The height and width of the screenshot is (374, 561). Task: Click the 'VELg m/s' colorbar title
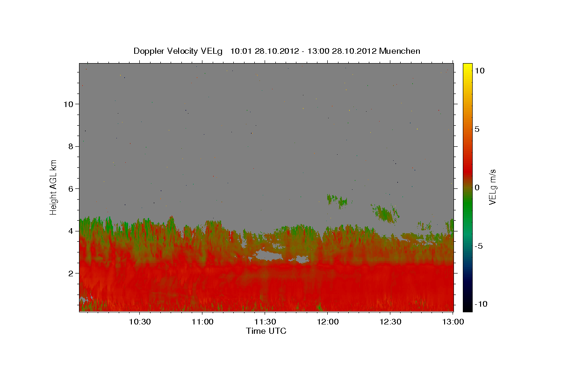pyautogui.click(x=493, y=187)
